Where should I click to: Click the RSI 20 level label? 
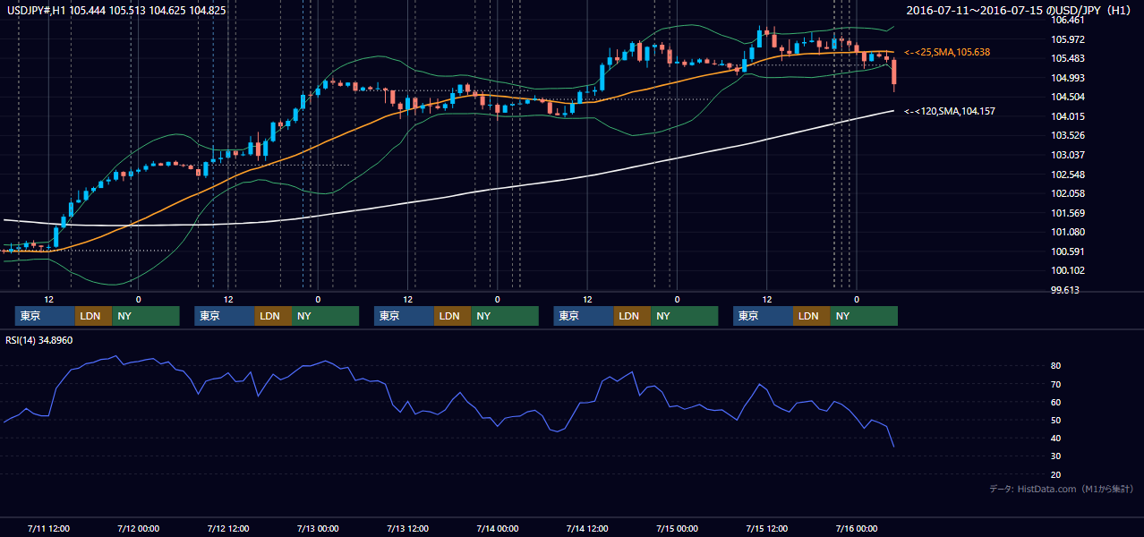[1056, 474]
